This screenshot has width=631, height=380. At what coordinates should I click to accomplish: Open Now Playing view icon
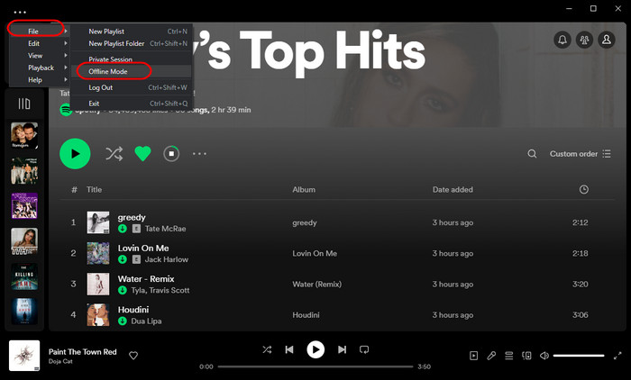point(473,356)
